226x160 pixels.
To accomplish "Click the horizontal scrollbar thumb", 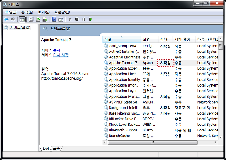I will [153, 142].
